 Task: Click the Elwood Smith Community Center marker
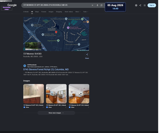pyautogui.click(x=68, y=28)
